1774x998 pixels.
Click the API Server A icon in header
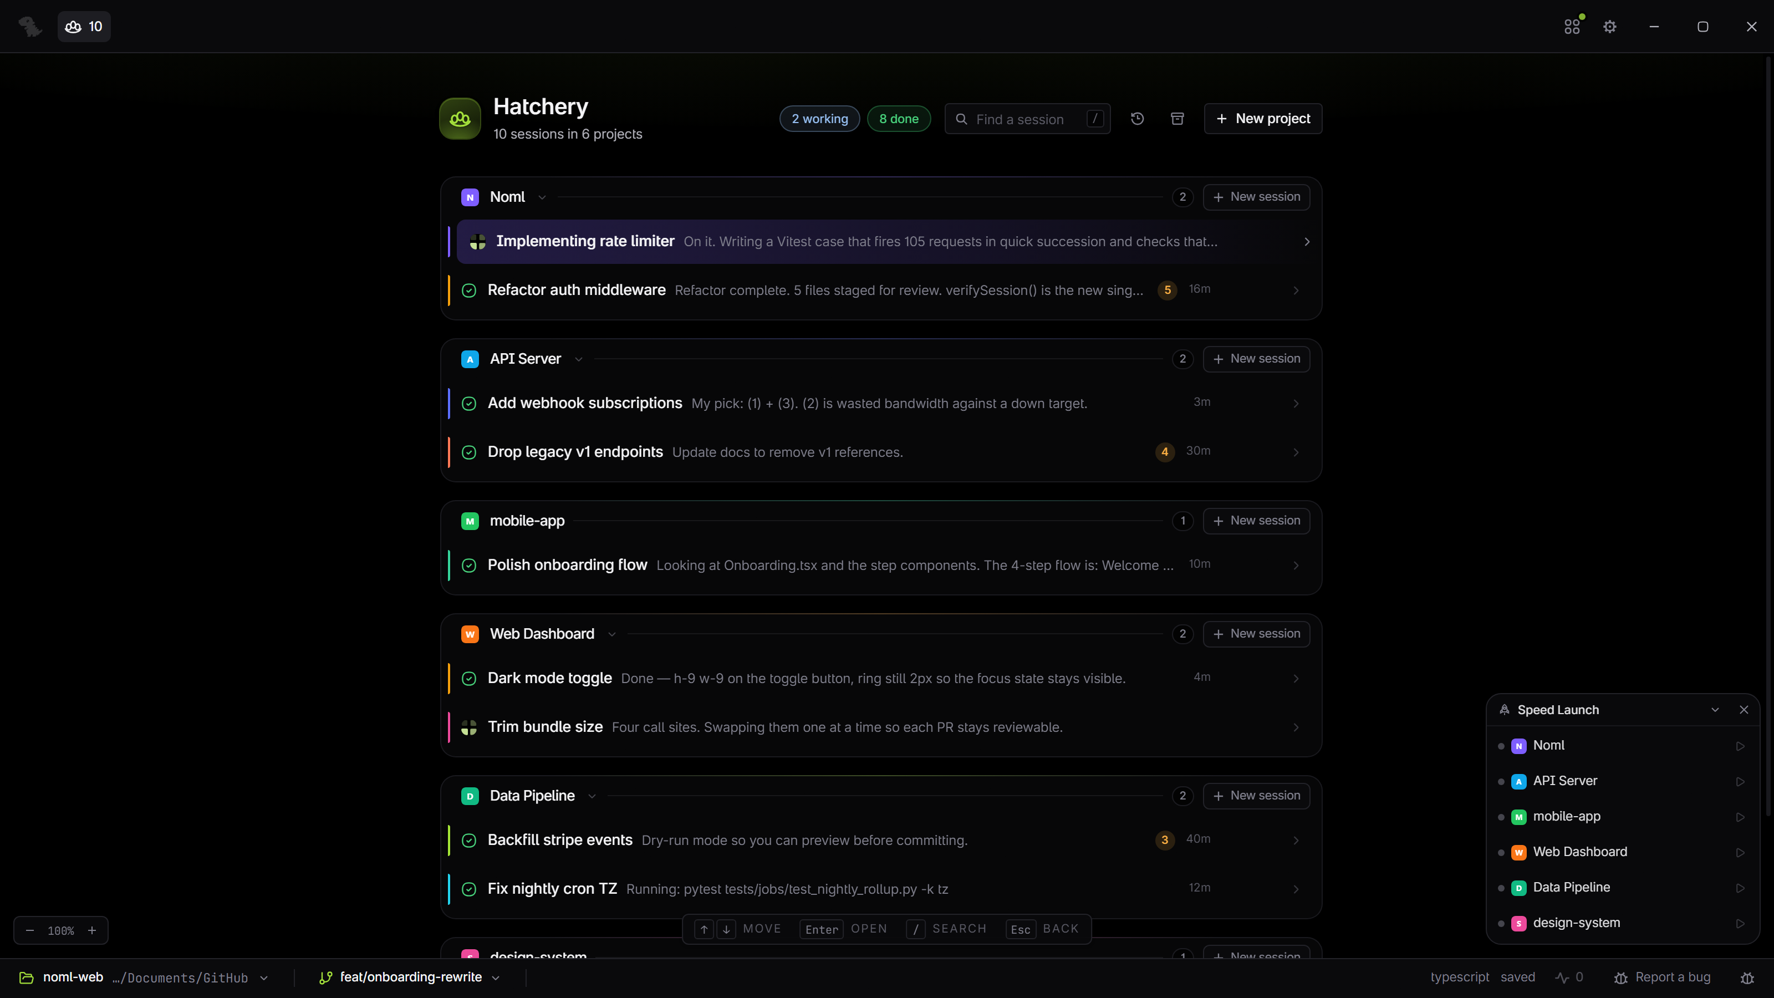(470, 359)
